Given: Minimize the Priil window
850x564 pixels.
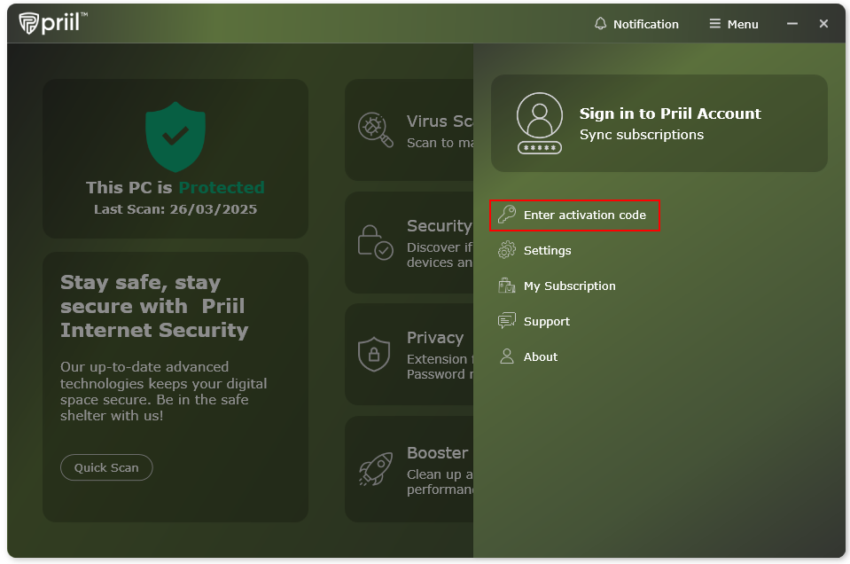Looking at the screenshot, I should click(792, 24).
